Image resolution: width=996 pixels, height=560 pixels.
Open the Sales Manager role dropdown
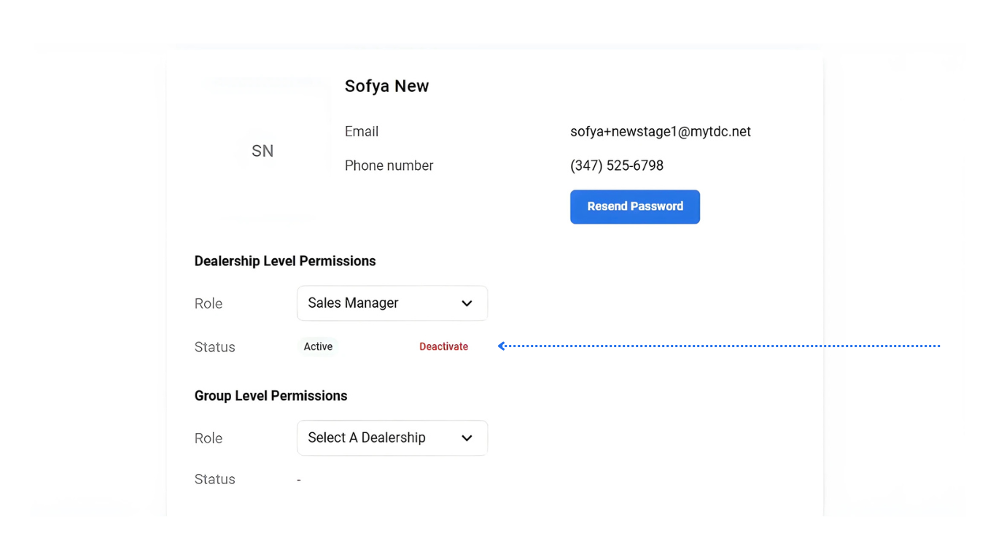click(x=392, y=303)
